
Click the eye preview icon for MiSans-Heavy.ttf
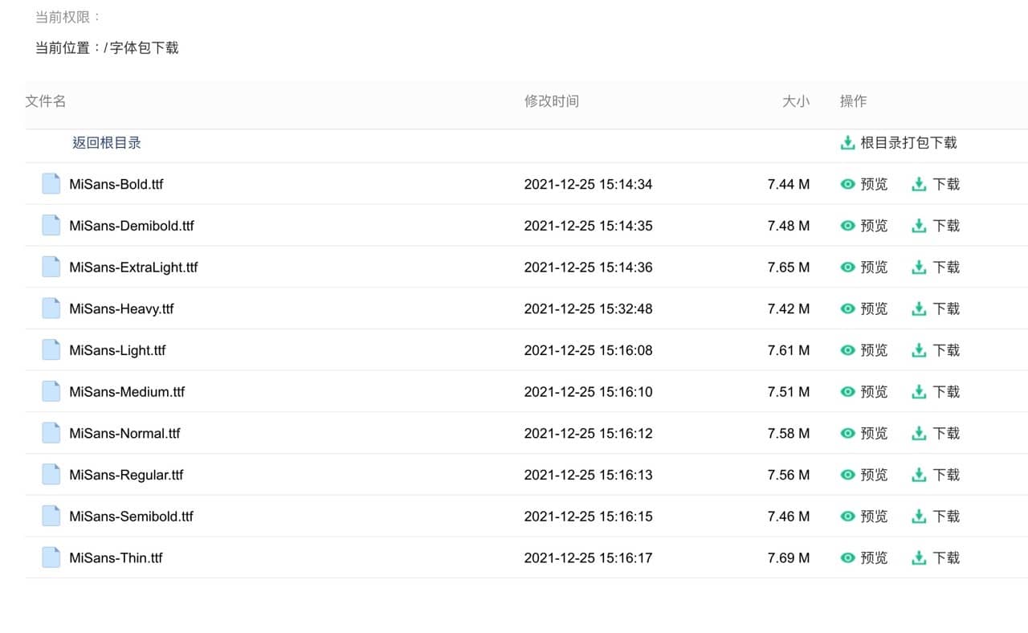point(847,308)
